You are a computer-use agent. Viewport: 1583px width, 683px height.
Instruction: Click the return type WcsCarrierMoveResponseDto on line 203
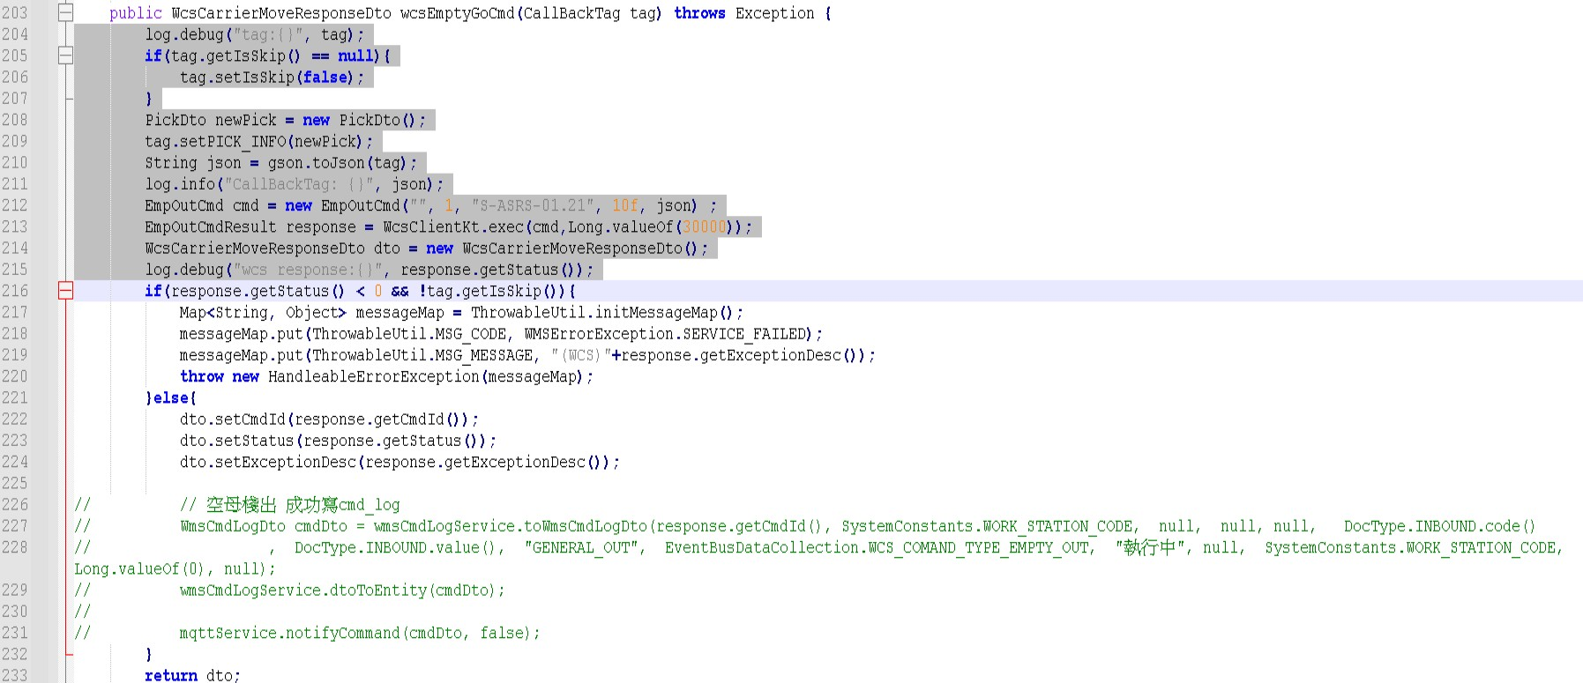281,13
